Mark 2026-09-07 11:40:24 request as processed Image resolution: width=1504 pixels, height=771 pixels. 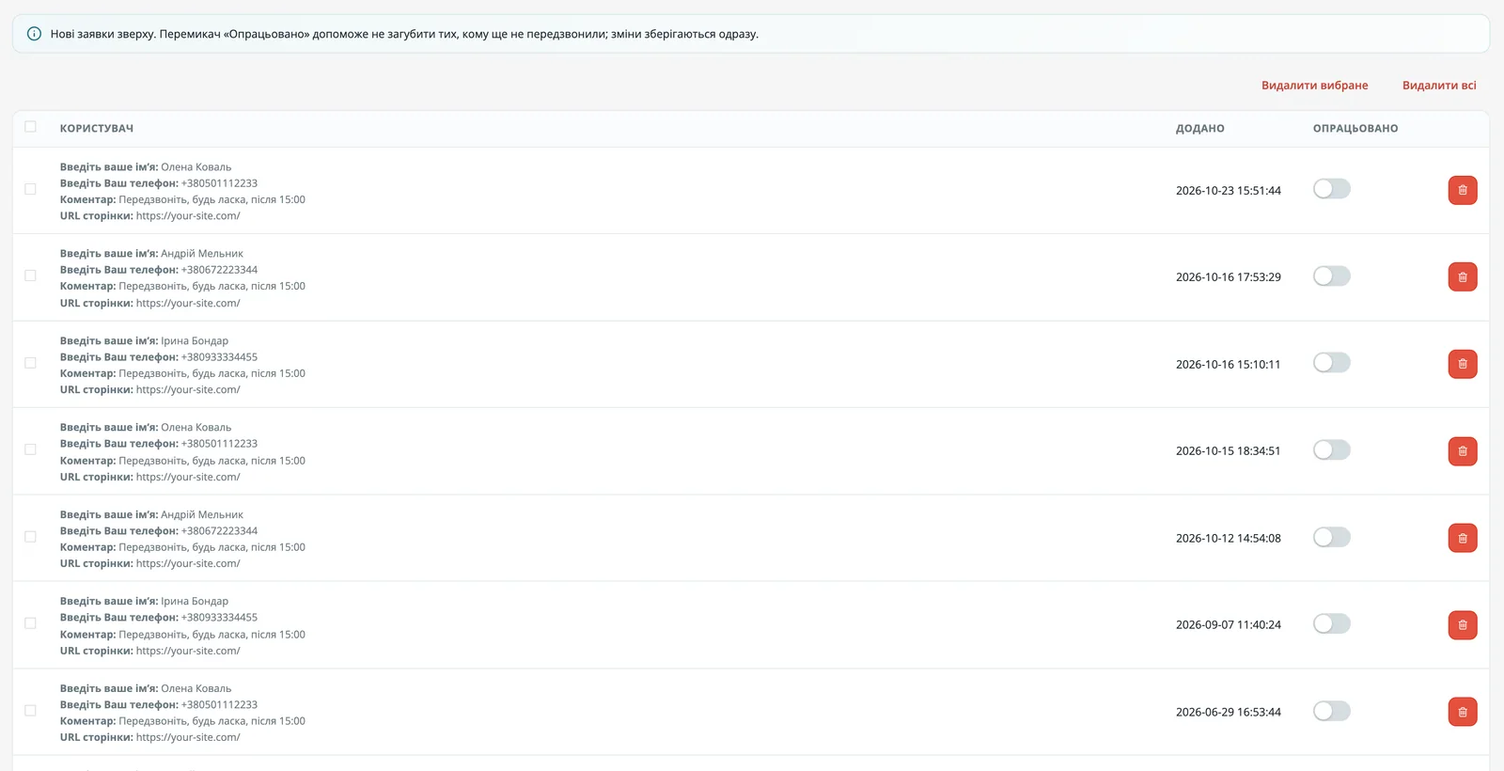pyautogui.click(x=1332, y=623)
